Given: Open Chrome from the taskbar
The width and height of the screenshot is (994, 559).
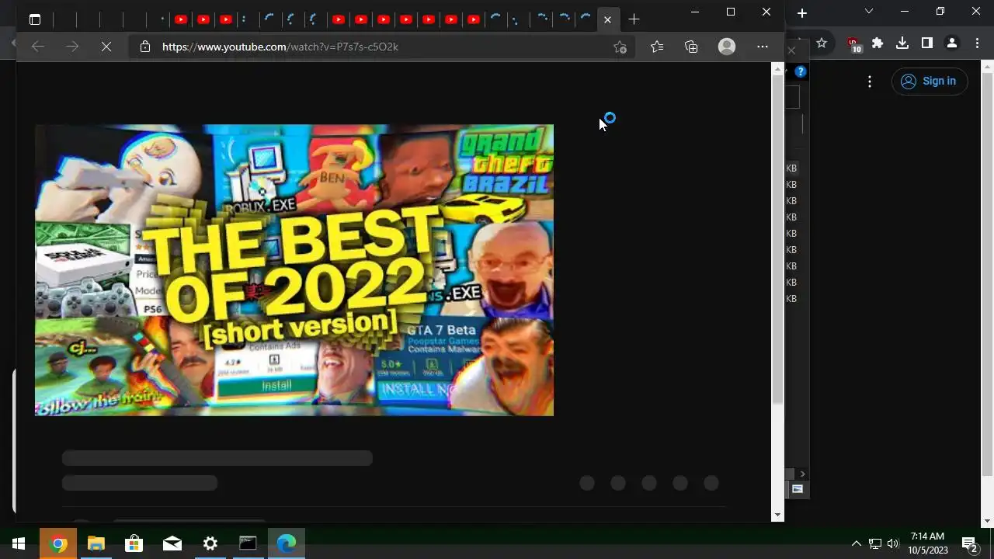Looking at the screenshot, I should [57, 543].
